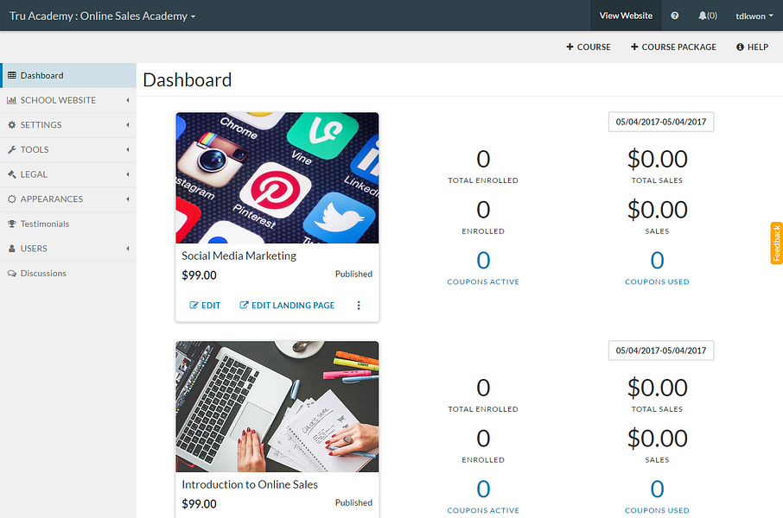Open the notifications bell icon
Image resolution: width=783 pixels, height=518 pixels.
point(702,16)
